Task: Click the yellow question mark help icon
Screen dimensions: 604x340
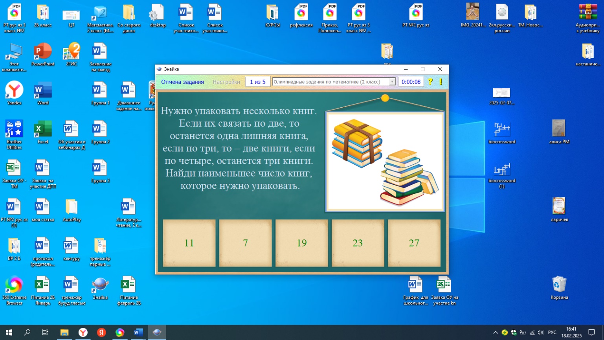Action: 430,82
